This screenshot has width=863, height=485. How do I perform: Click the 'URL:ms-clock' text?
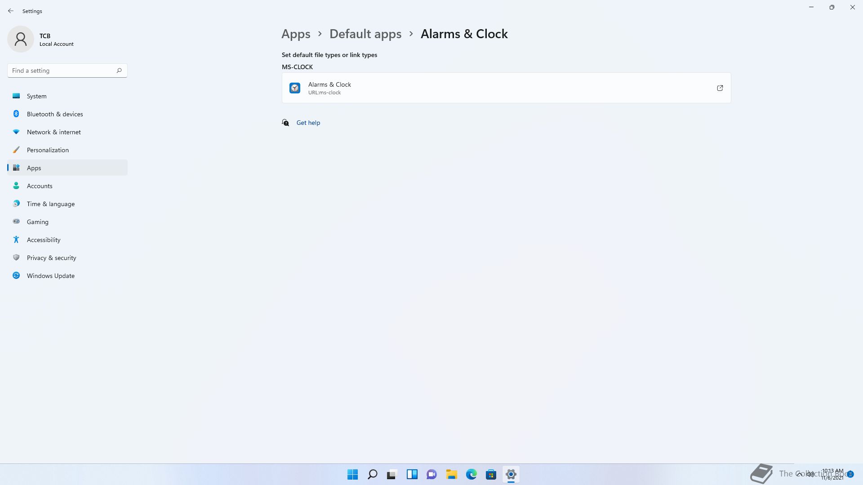coord(325,93)
